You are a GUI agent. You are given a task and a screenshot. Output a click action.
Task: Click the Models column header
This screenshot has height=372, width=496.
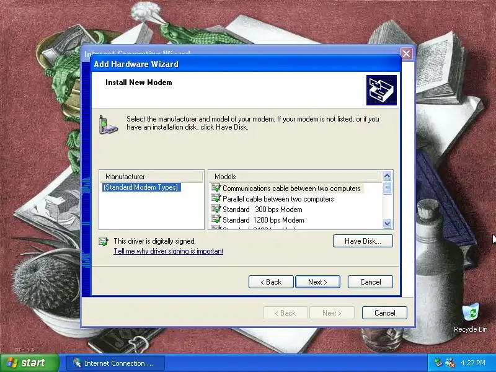(x=295, y=177)
